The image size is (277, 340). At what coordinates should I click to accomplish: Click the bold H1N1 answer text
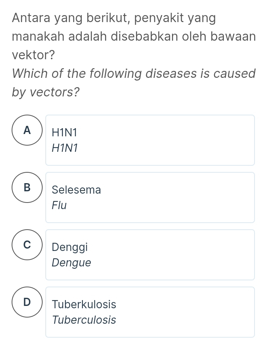pos(64,133)
